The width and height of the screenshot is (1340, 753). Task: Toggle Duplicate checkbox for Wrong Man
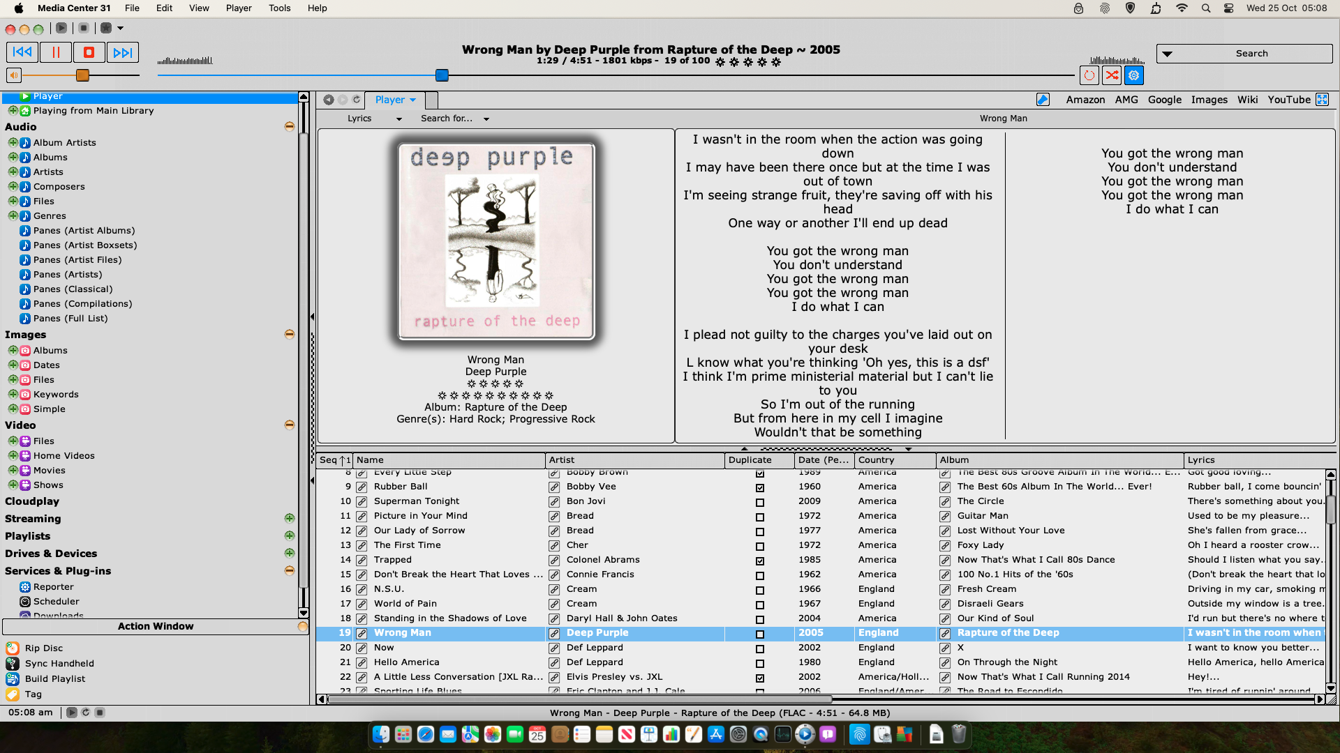pos(760,634)
